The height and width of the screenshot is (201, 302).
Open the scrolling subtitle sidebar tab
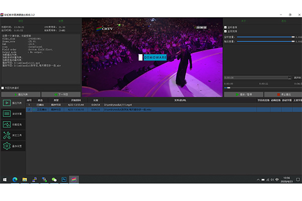(13, 114)
